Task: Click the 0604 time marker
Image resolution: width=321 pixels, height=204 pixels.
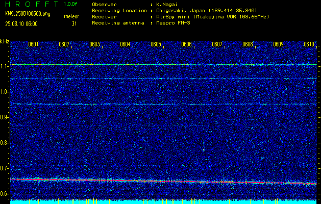Action: pos(125,44)
